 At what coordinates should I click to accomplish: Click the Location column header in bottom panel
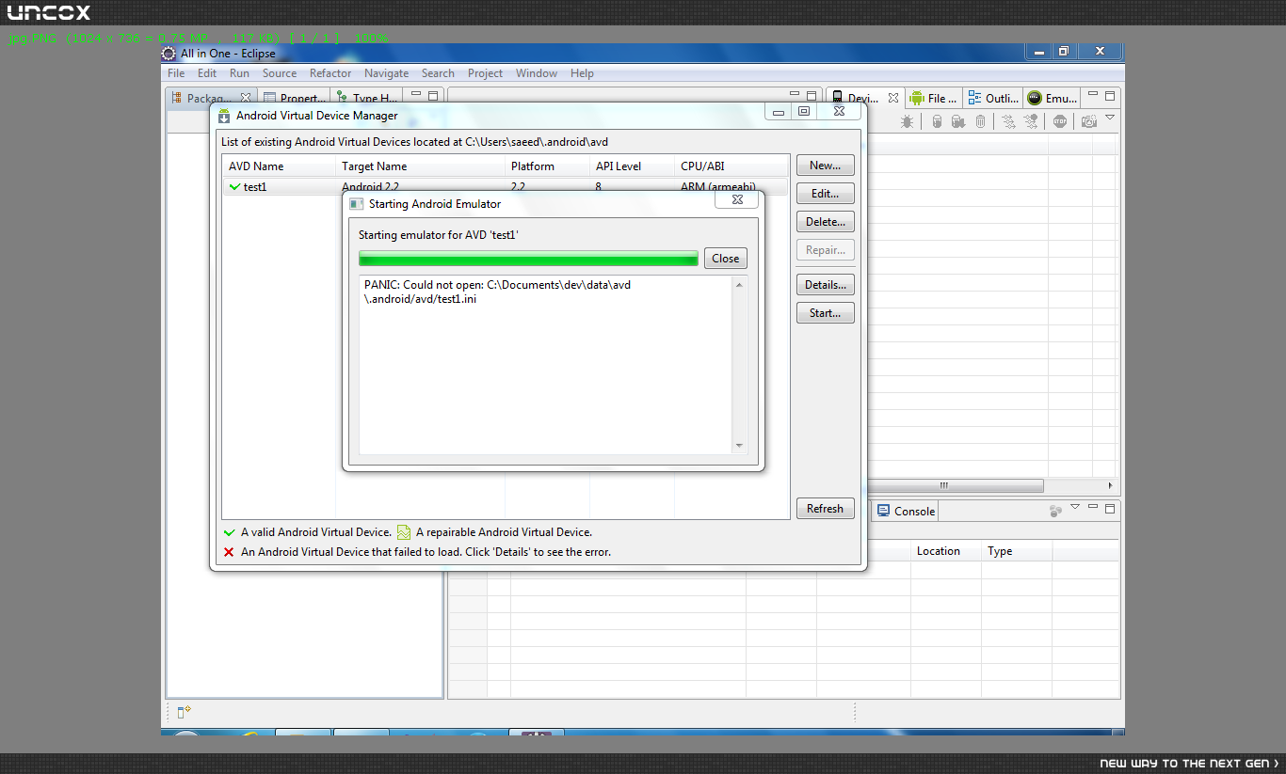pos(947,551)
